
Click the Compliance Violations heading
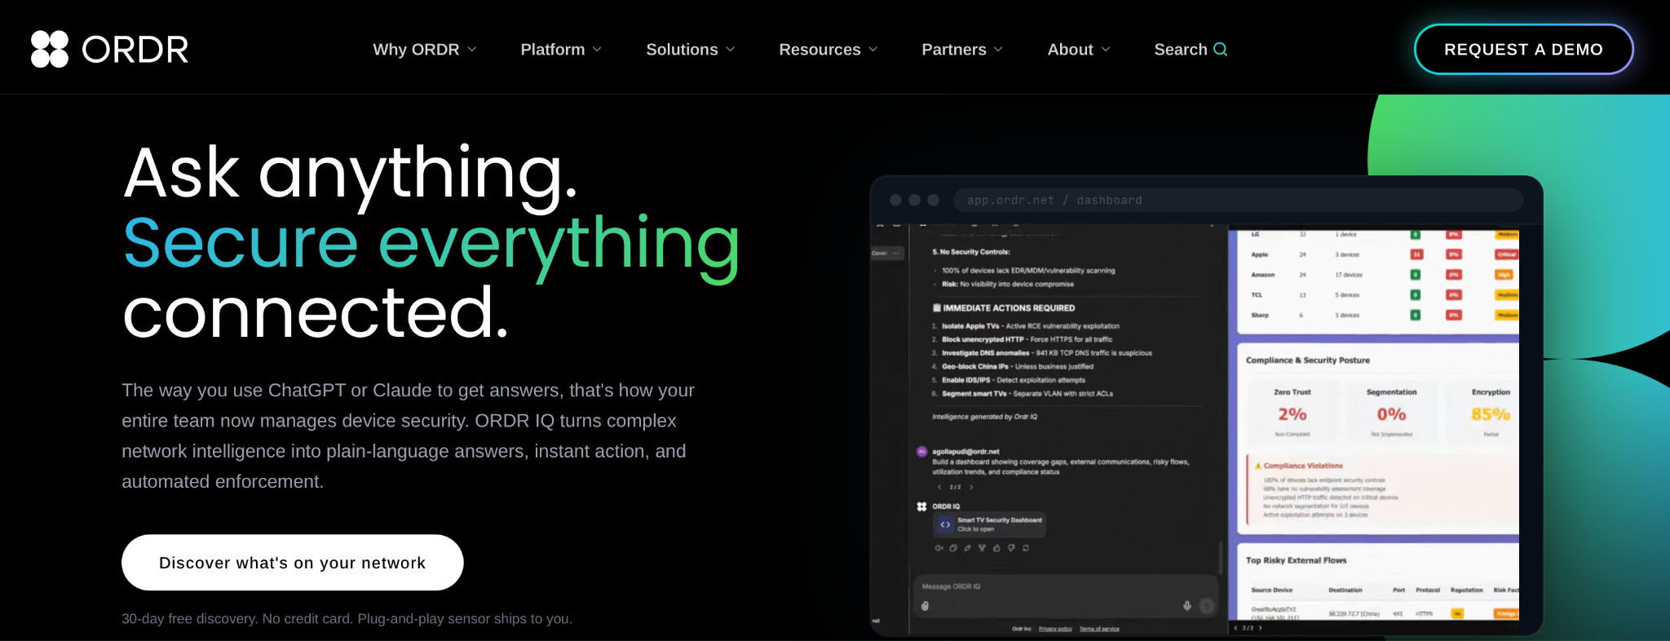[x=1303, y=466]
